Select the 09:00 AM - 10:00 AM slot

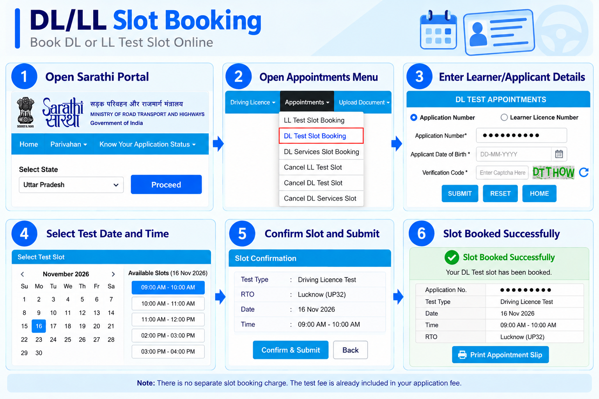pos(168,287)
